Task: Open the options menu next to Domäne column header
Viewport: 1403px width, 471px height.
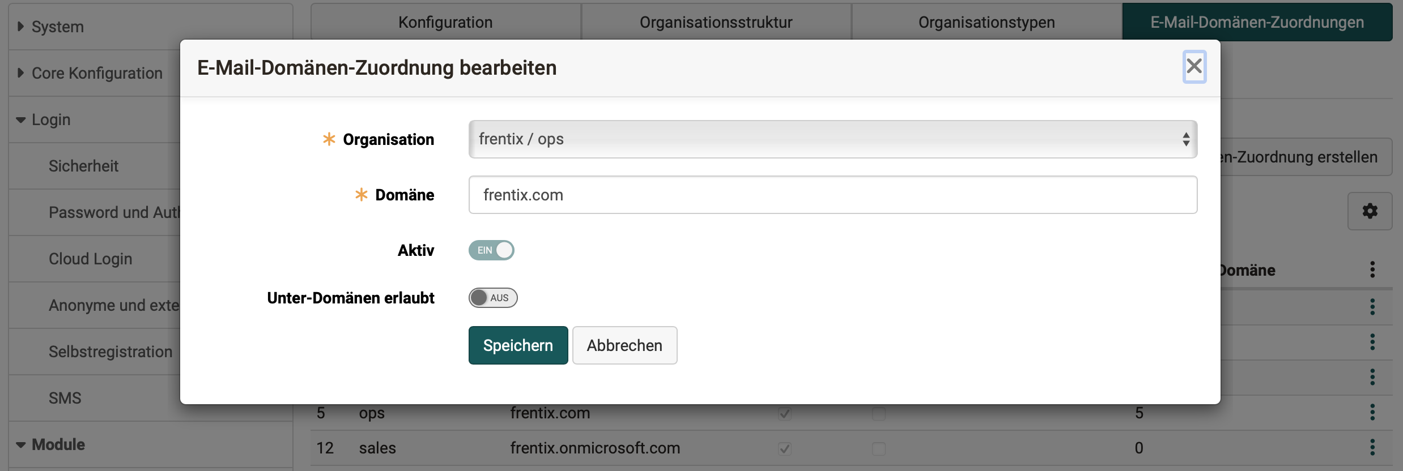Action: click(x=1373, y=269)
